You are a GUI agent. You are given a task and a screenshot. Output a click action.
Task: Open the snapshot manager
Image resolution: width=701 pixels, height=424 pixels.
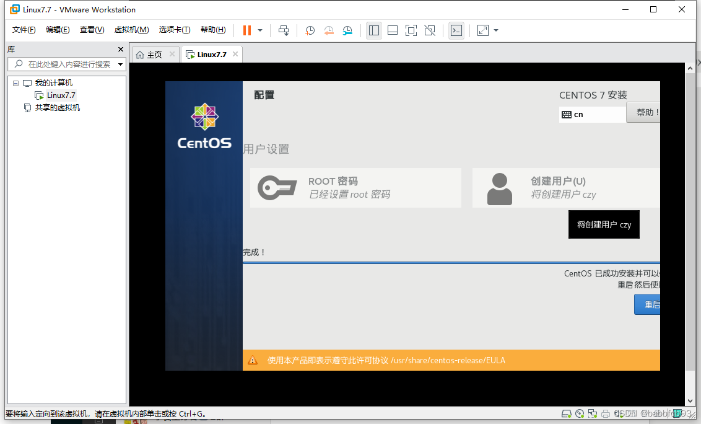click(x=347, y=30)
